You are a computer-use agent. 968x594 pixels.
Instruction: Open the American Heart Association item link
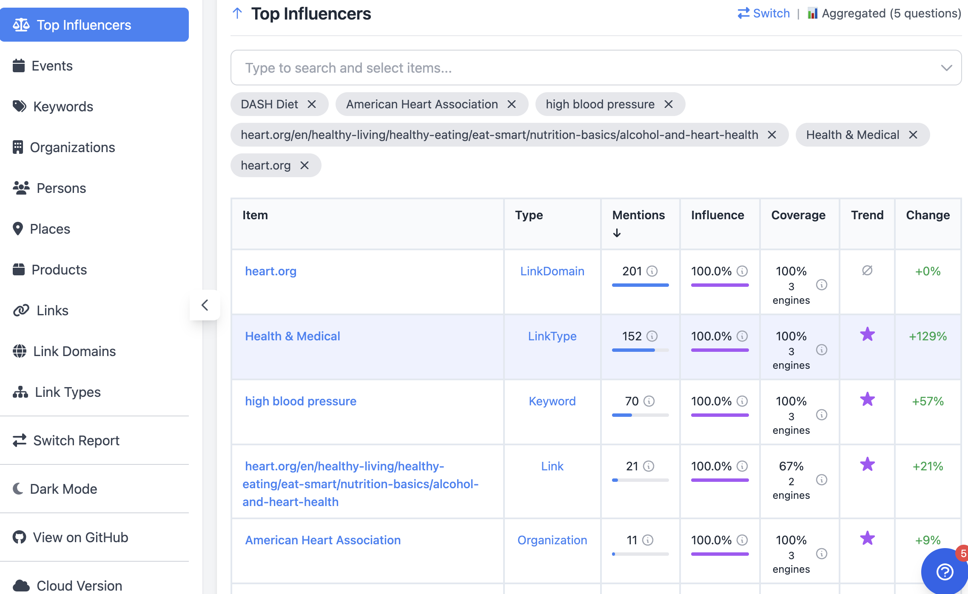point(322,540)
